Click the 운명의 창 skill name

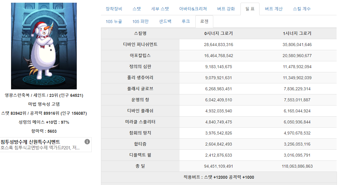[140, 100]
